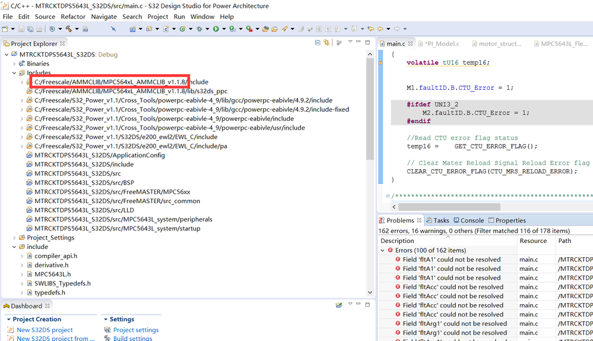Click New C Source File icon
This screenshot has height=341, width=593.
[x=166, y=29]
